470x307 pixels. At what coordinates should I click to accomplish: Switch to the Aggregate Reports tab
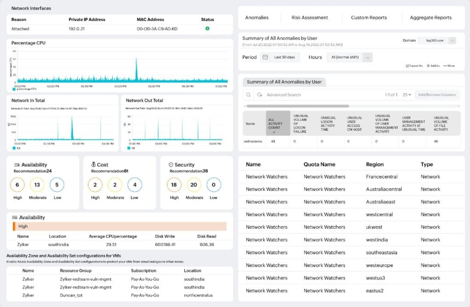pos(431,18)
